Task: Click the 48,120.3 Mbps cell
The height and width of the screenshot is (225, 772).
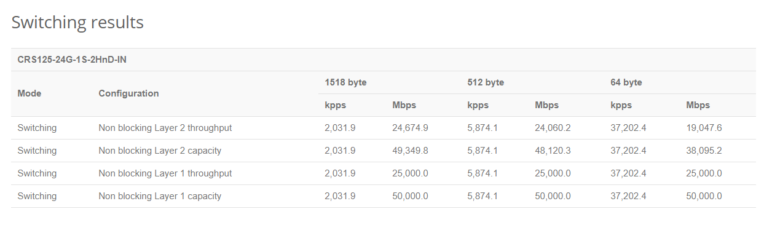Action: (553, 151)
